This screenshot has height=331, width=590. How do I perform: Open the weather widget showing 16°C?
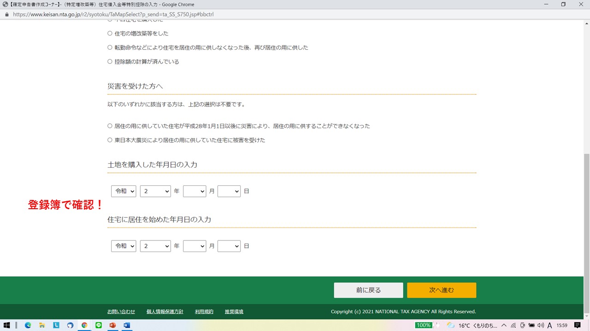coord(472,325)
